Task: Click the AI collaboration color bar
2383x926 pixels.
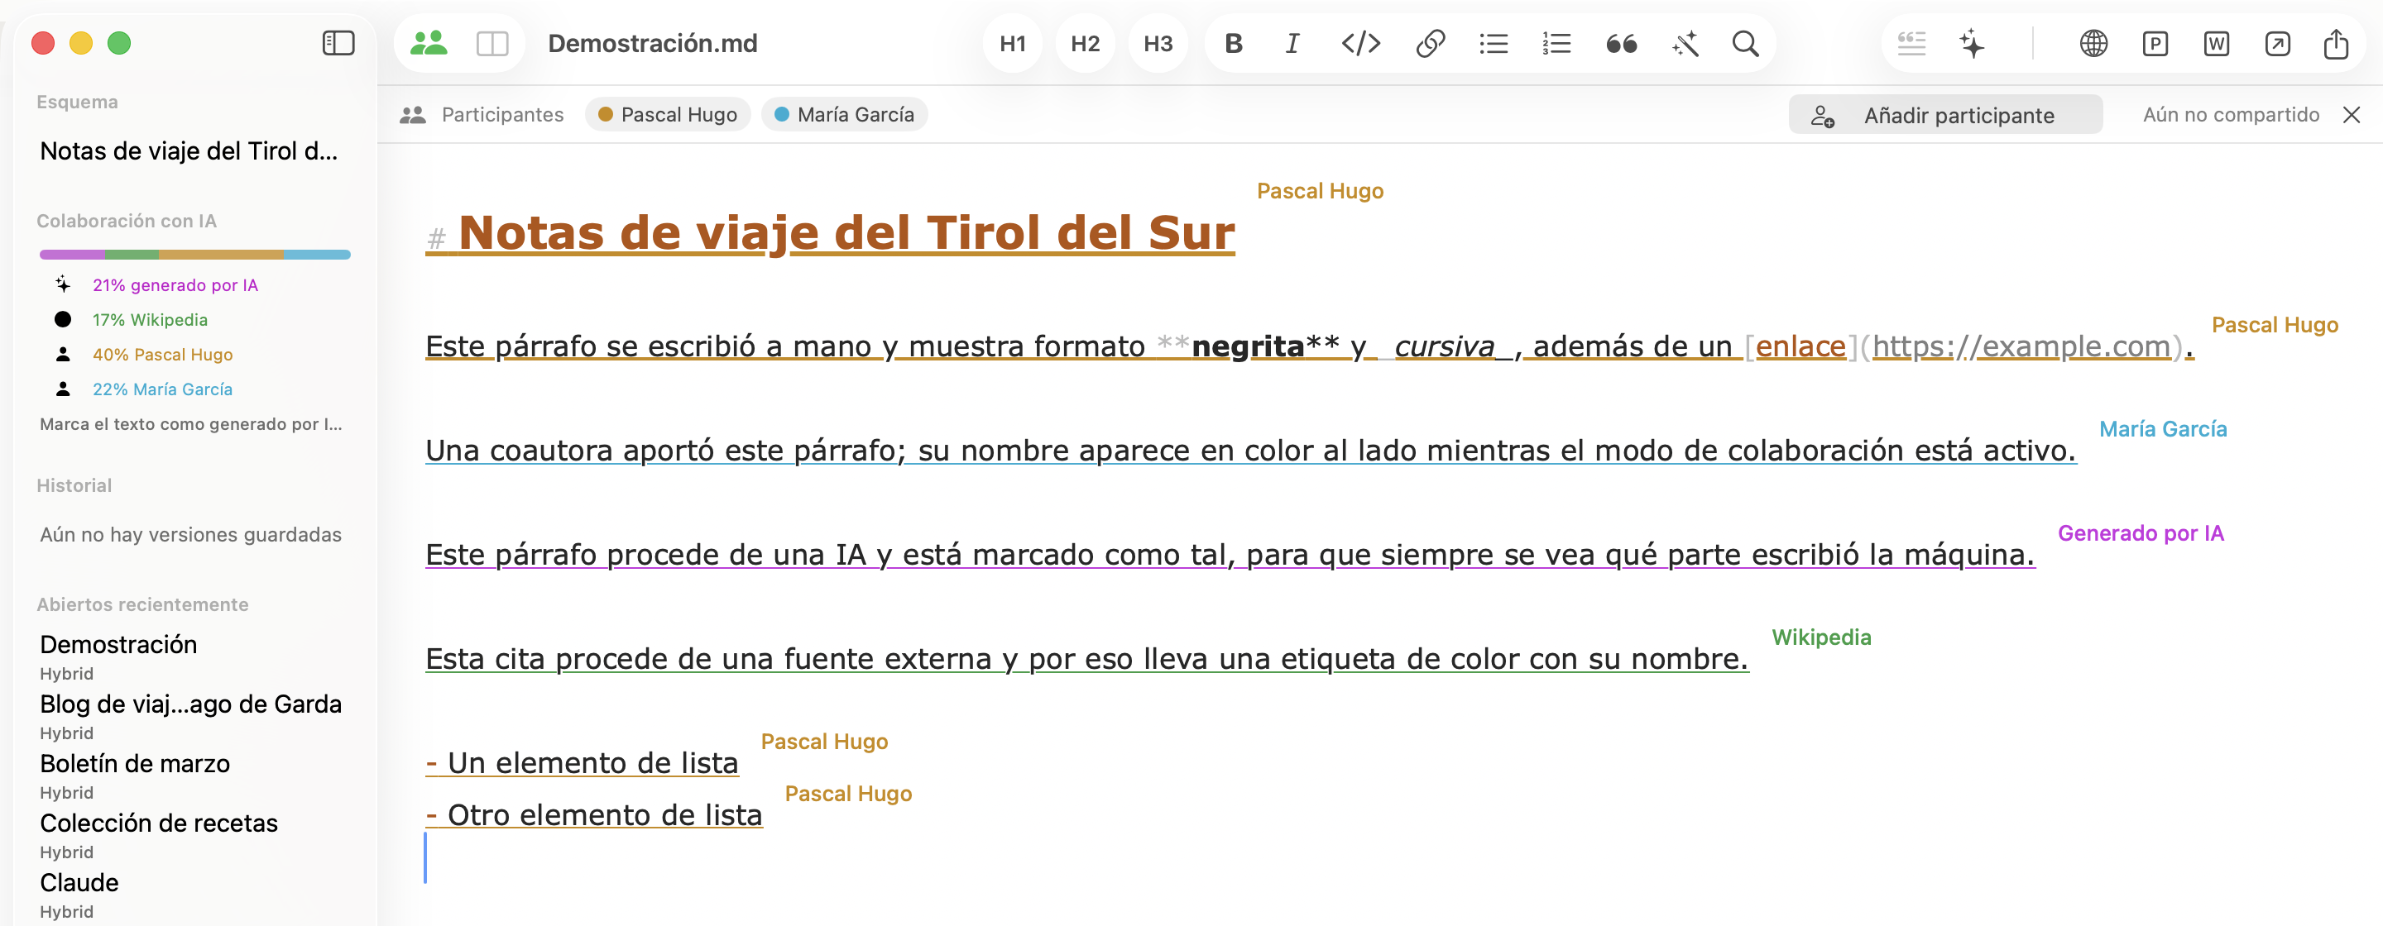Action: pos(195,254)
